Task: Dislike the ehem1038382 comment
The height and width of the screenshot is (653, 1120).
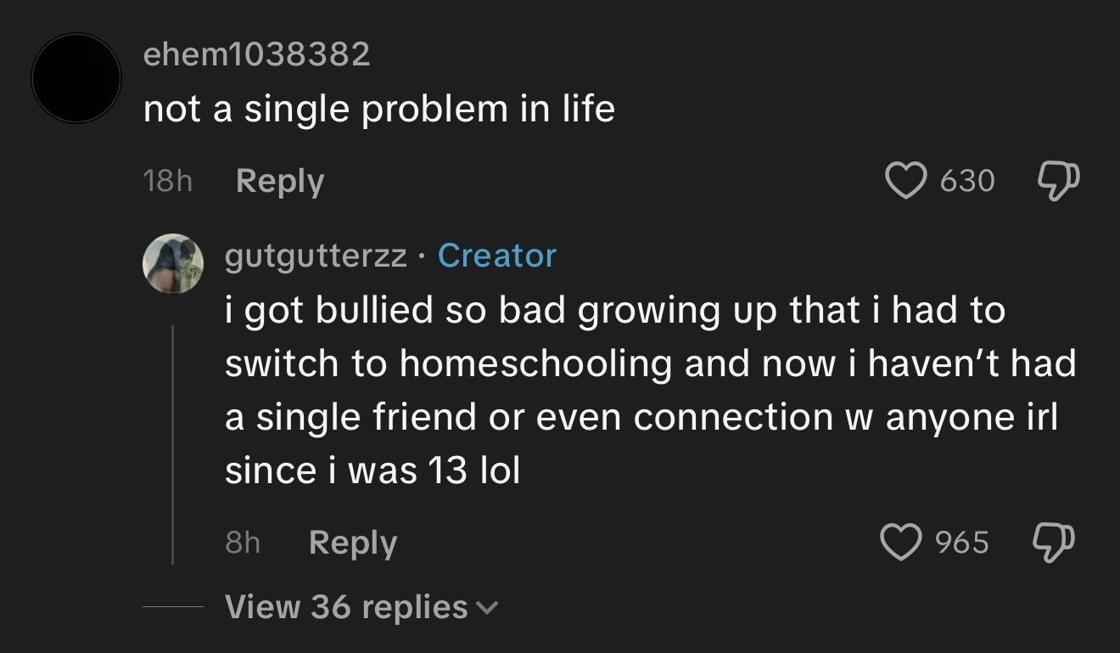Action: click(x=1058, y=180)
